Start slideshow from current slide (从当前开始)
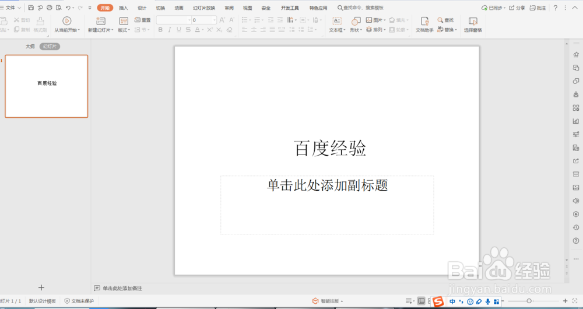 point(67,24)
